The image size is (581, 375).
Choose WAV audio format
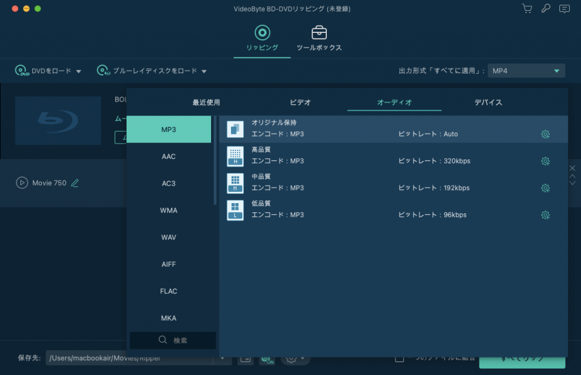coord(169,237)
